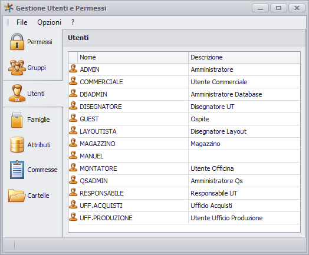Open the File menu

point(22,22)
